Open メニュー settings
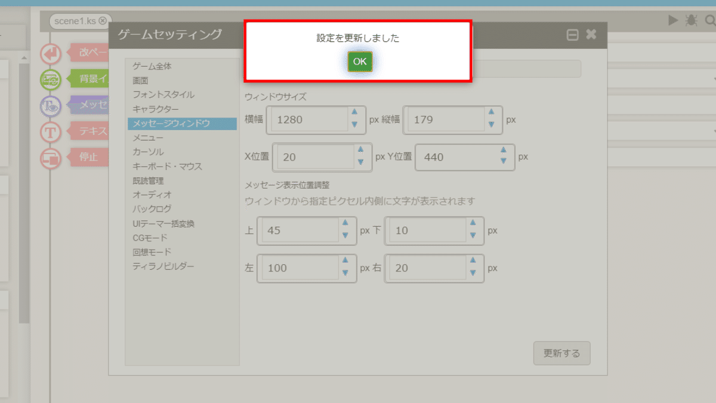Image resolution: width=716 pixels, height=403 pixels. (148, 138)
